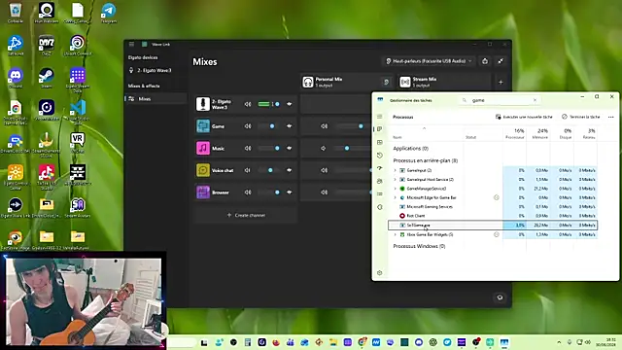Mute Music in the Personal Mix column
This screenshot has height=350, width=622.
[324, 148]
